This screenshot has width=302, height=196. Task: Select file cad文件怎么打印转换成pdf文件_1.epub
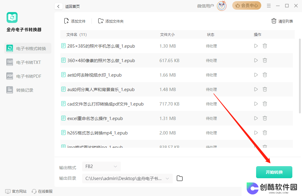[177, 104]
